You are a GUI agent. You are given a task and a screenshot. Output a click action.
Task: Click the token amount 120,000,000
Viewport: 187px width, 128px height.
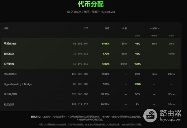point(80,74)
